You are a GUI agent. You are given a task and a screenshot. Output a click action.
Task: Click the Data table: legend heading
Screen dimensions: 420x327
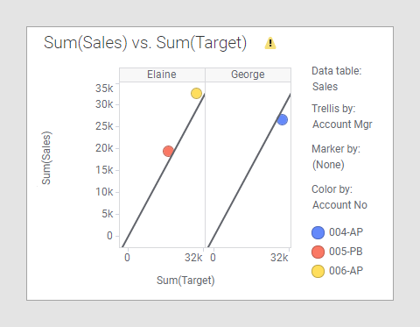coord(337,71)
